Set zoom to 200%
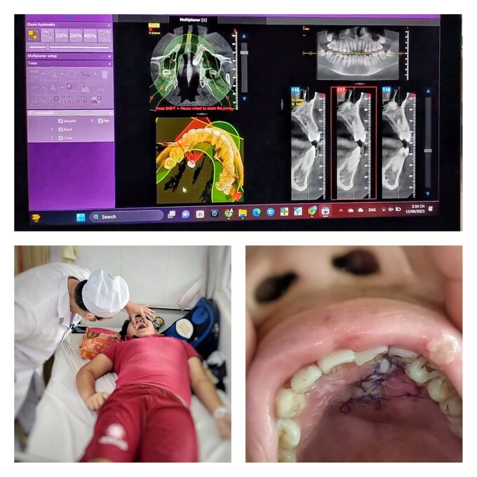 click(x=76, y=36)
